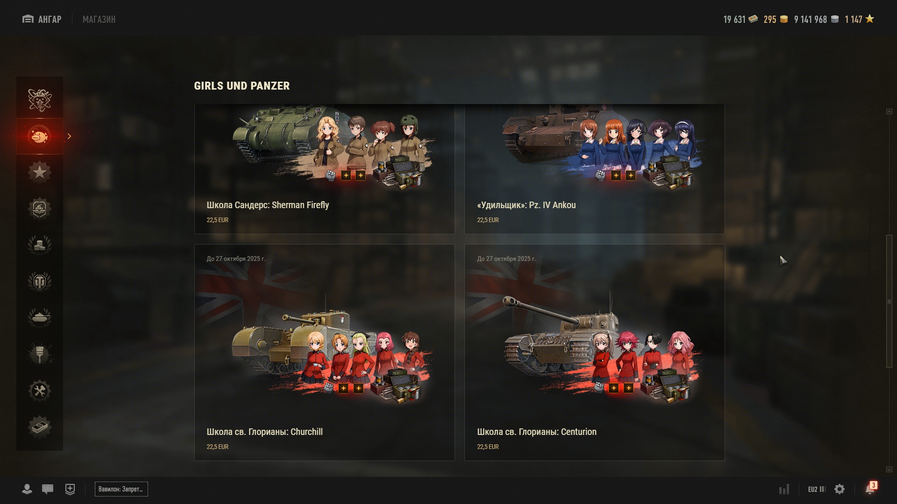Screen dimensions: 897x504
Task: Open the cash stack sidebar category
Action: 40,427
